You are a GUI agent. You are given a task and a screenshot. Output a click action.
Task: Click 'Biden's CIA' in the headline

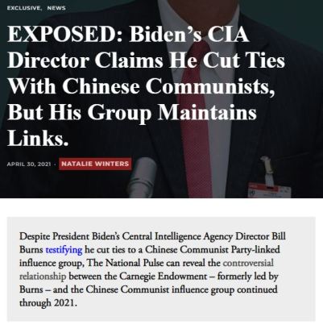[x=189, y=34]
